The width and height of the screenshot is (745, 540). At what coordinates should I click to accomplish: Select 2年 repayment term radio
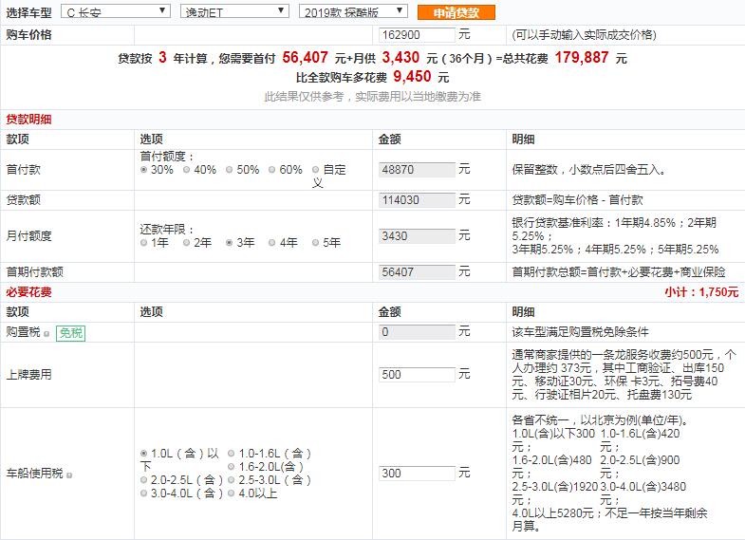click(186, 243)
